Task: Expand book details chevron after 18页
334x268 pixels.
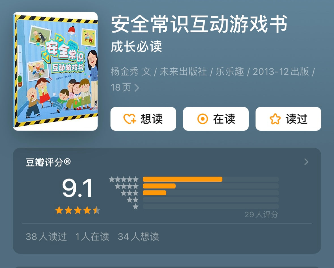Action: [137, 87]
